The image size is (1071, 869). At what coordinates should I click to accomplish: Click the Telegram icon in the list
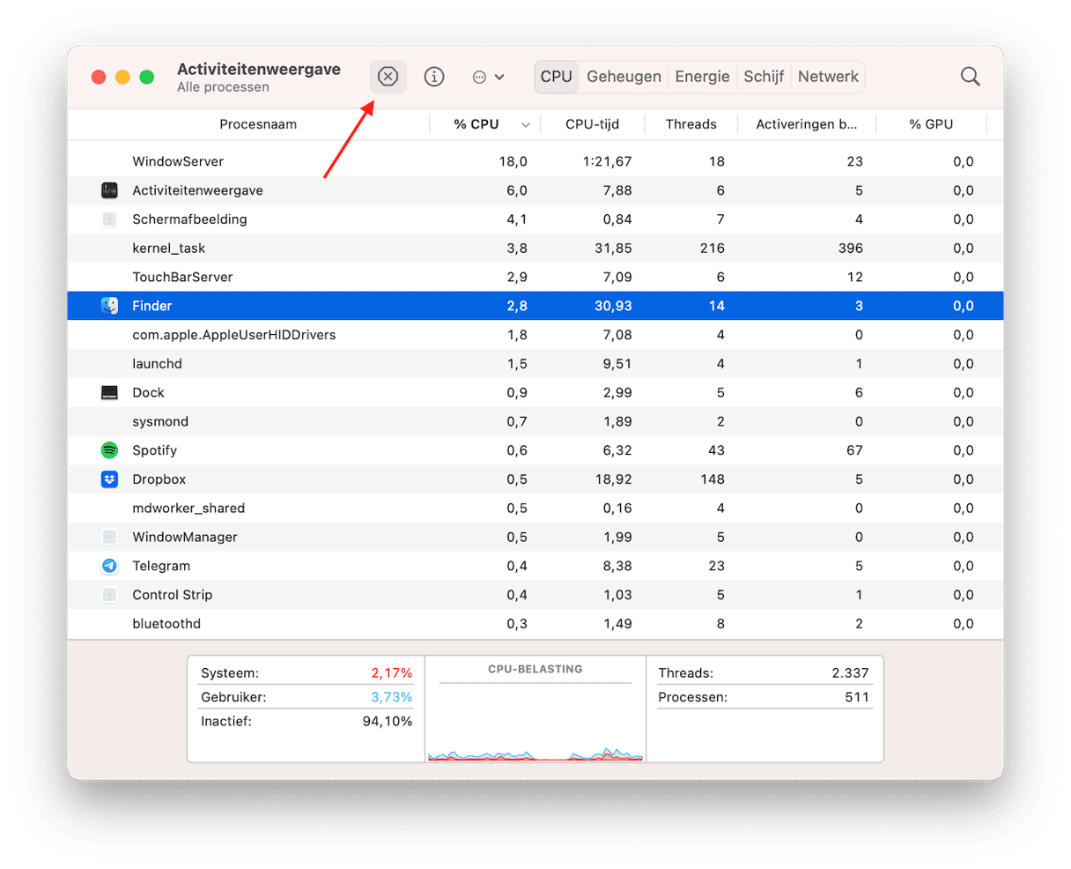click(x=109, y=566)
